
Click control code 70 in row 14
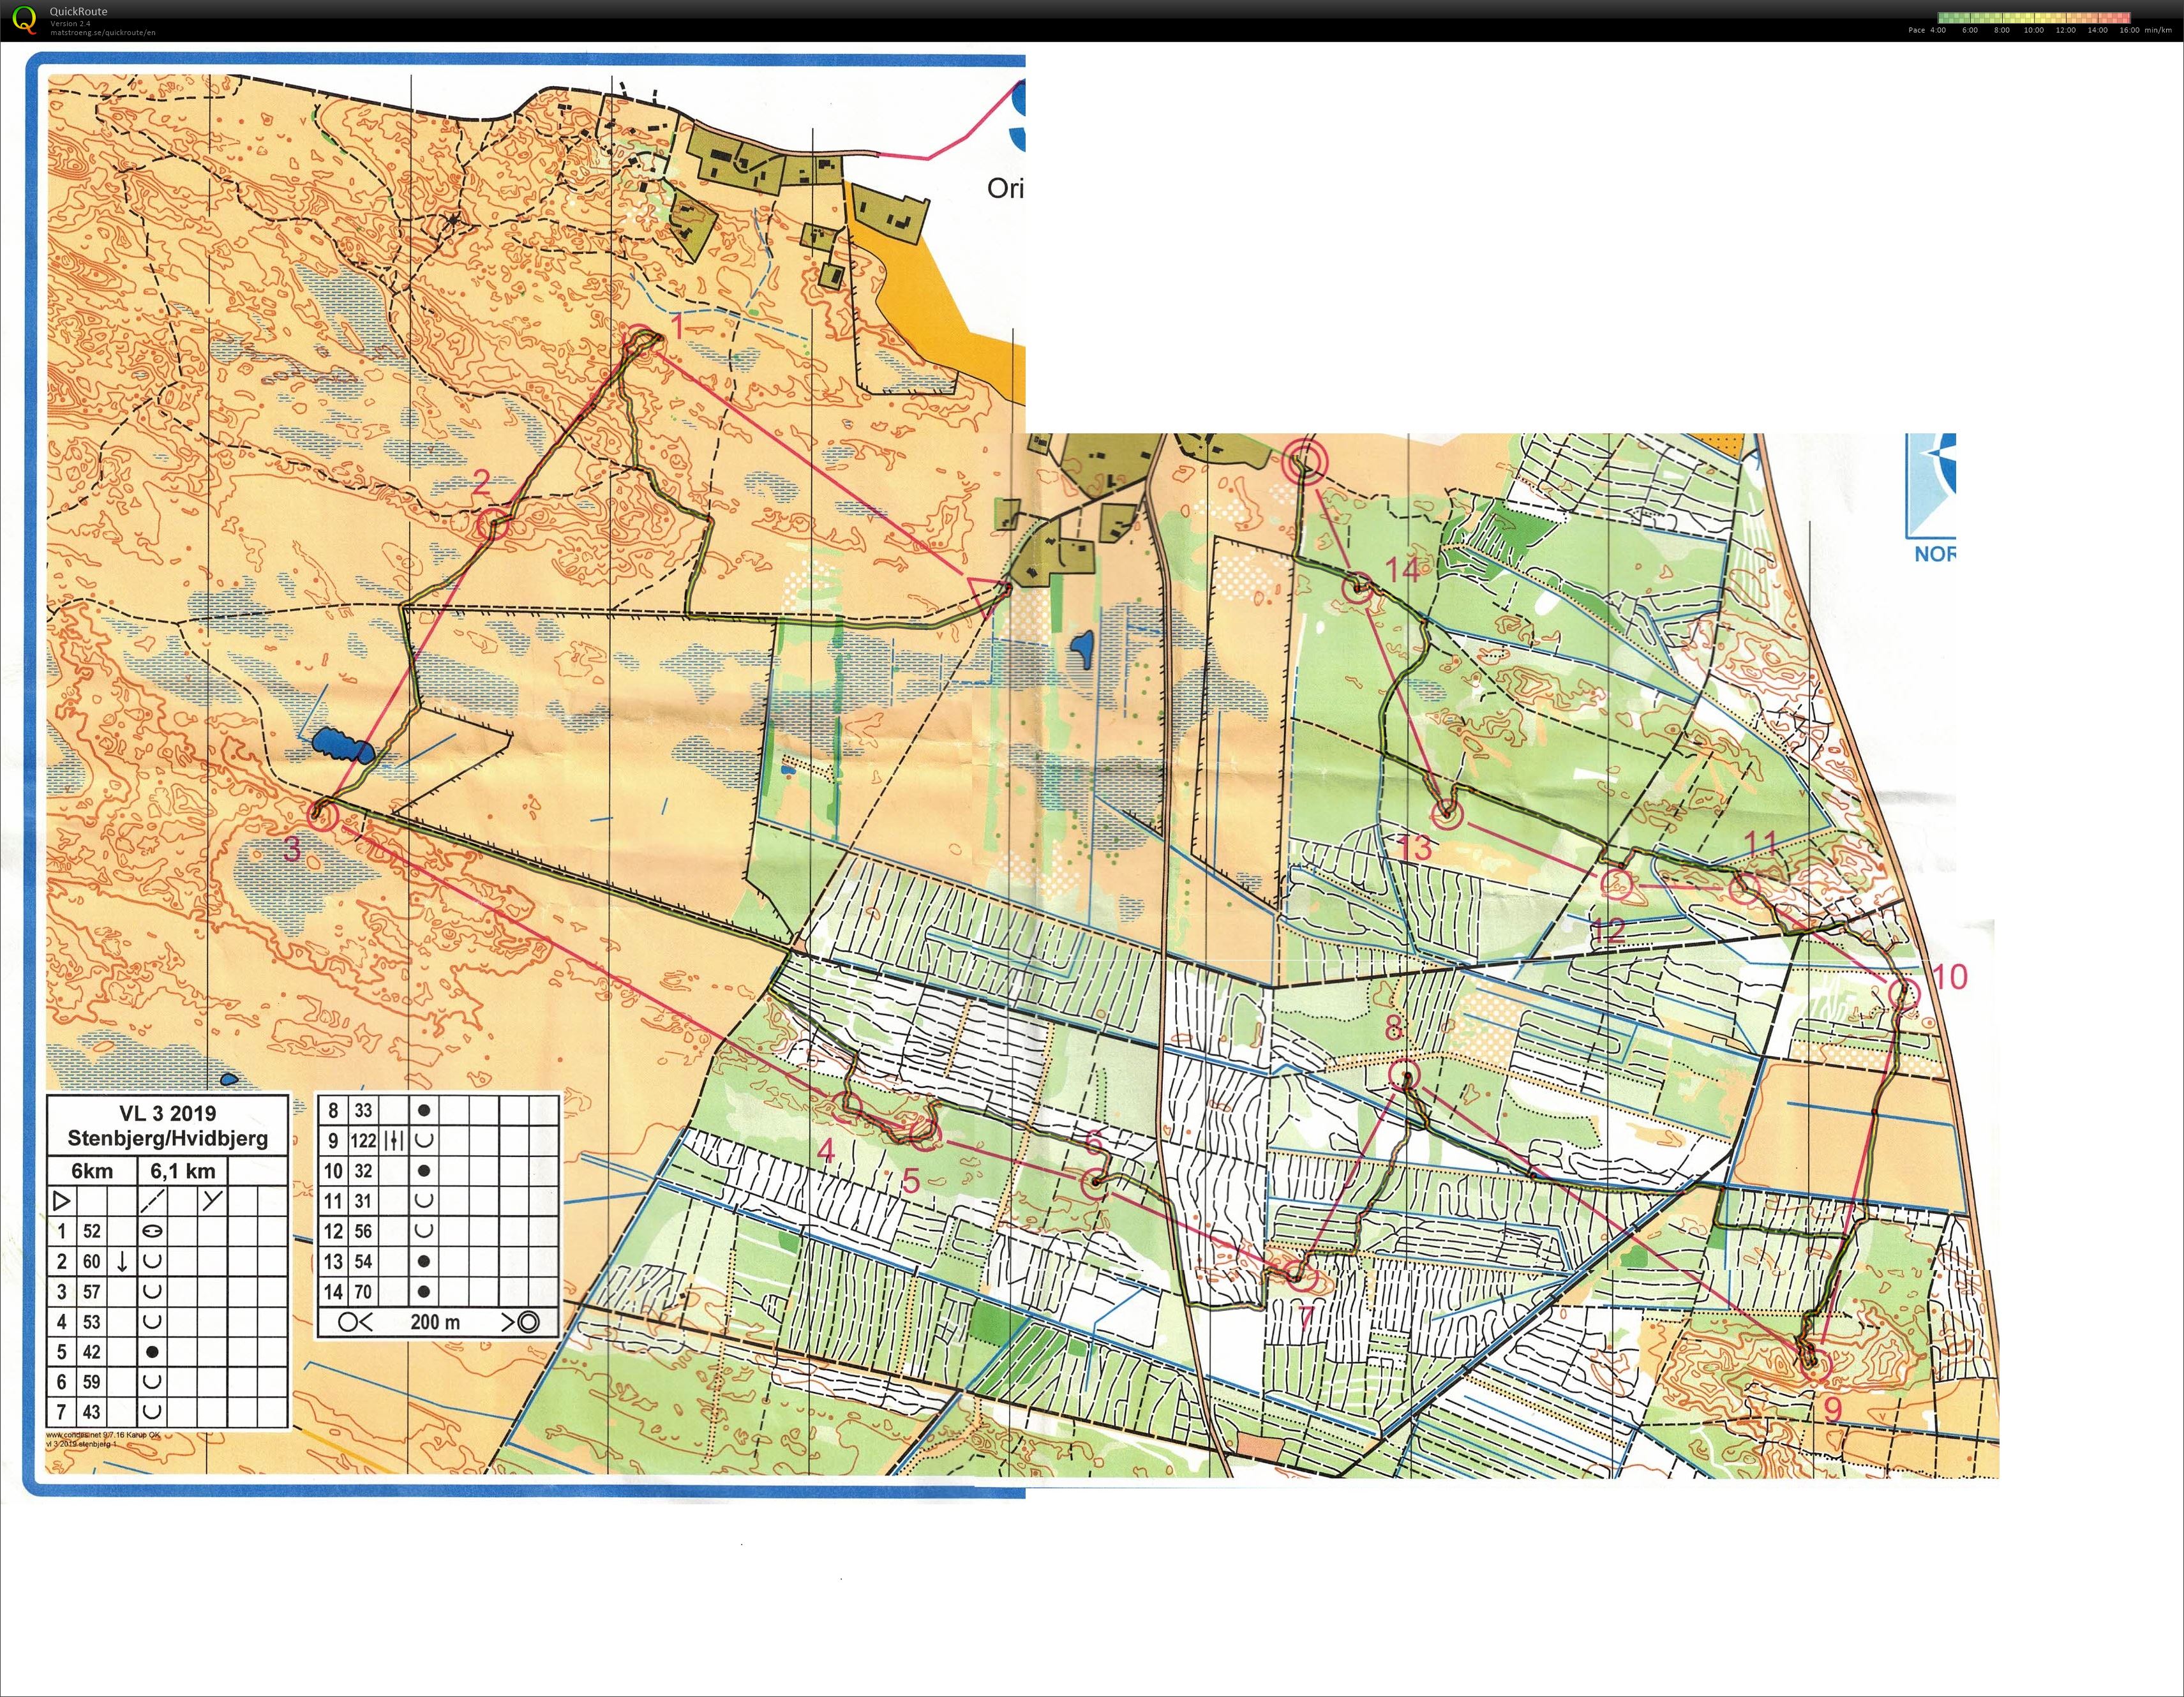pos(363,1291)
